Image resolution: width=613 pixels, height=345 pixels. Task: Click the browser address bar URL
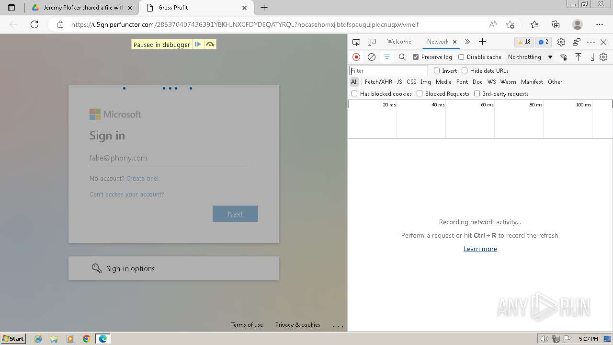(x=245, y=24)
